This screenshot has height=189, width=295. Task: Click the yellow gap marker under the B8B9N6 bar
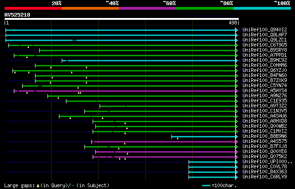(177, 138)
